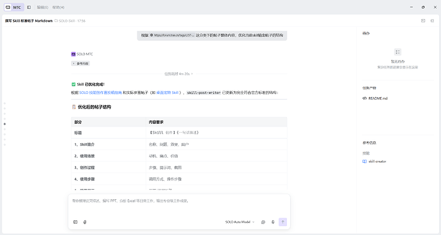
Task: Click the chat bubble icon near model selector
Action: point(263,222)
